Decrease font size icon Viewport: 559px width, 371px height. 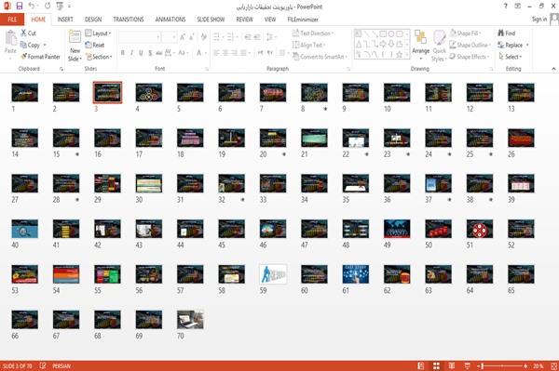pyautogui.click(x=191, y=37)
